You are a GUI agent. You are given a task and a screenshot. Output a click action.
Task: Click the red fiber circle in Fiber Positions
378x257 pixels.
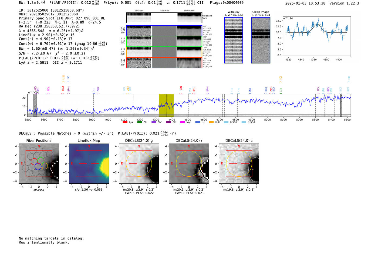point(34,162)
